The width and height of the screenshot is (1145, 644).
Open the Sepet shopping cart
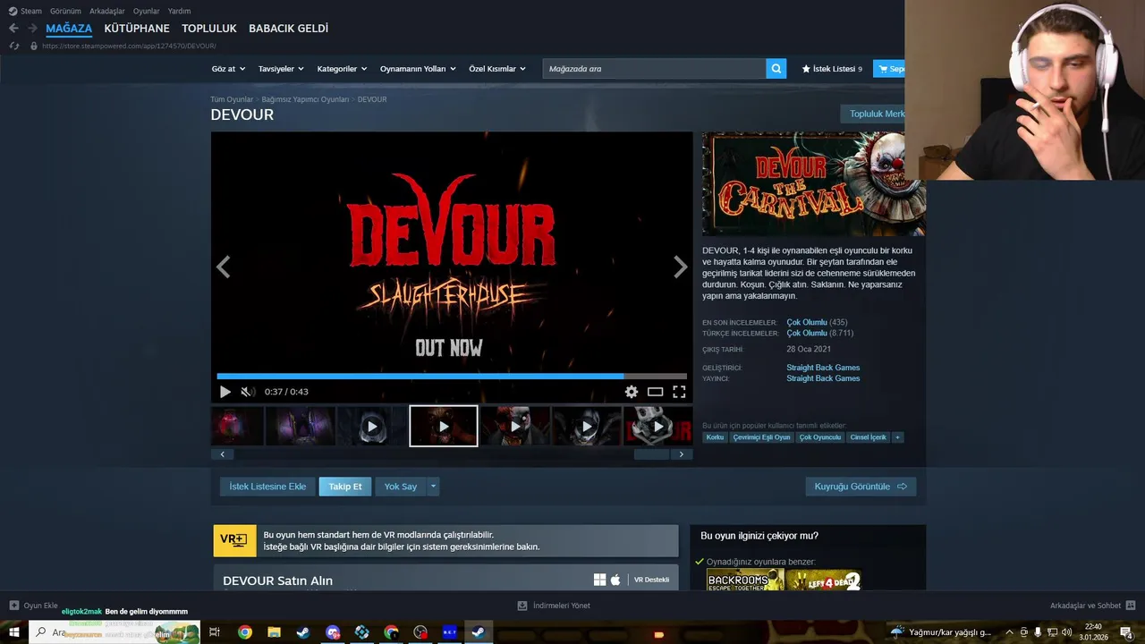[889, 69]
